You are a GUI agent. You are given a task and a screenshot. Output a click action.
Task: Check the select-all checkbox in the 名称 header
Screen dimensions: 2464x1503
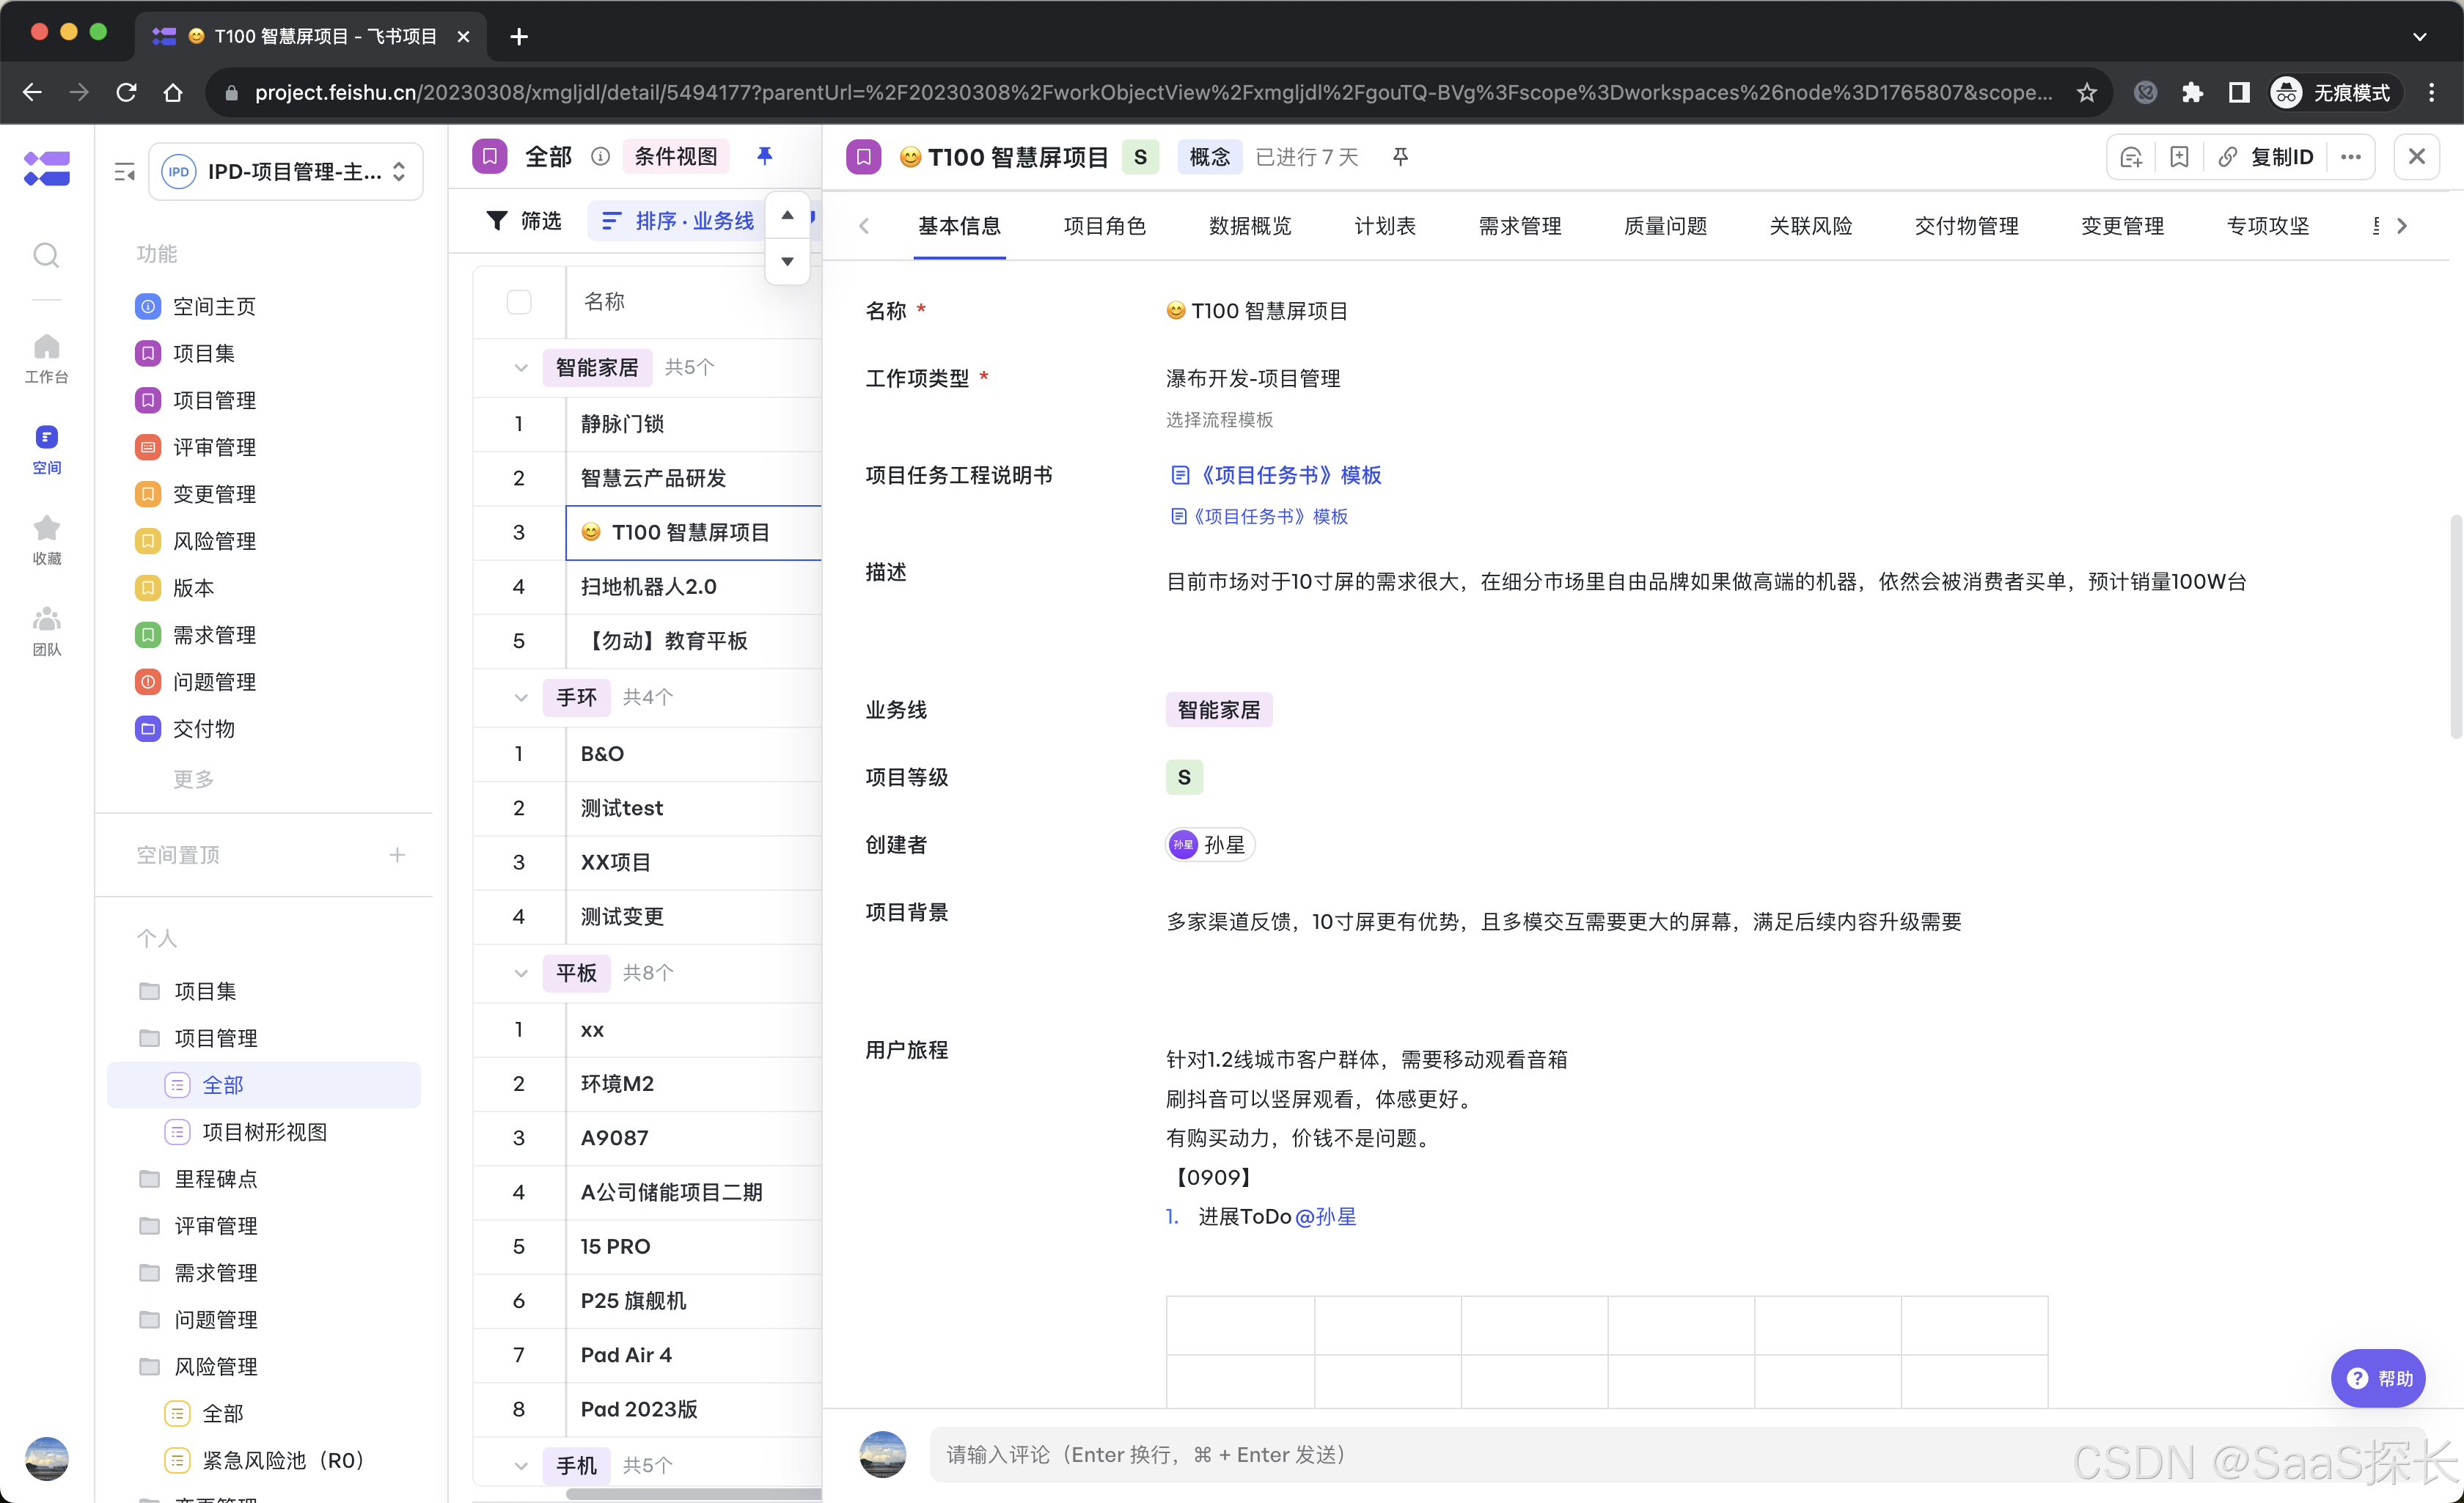tap(519, 302)
